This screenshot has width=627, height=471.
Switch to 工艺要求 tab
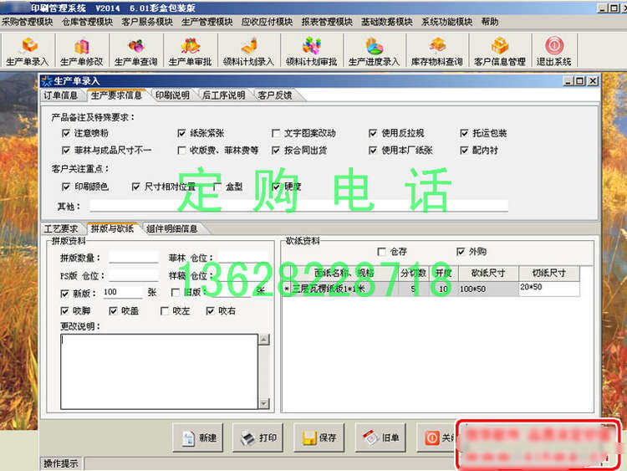61,229
